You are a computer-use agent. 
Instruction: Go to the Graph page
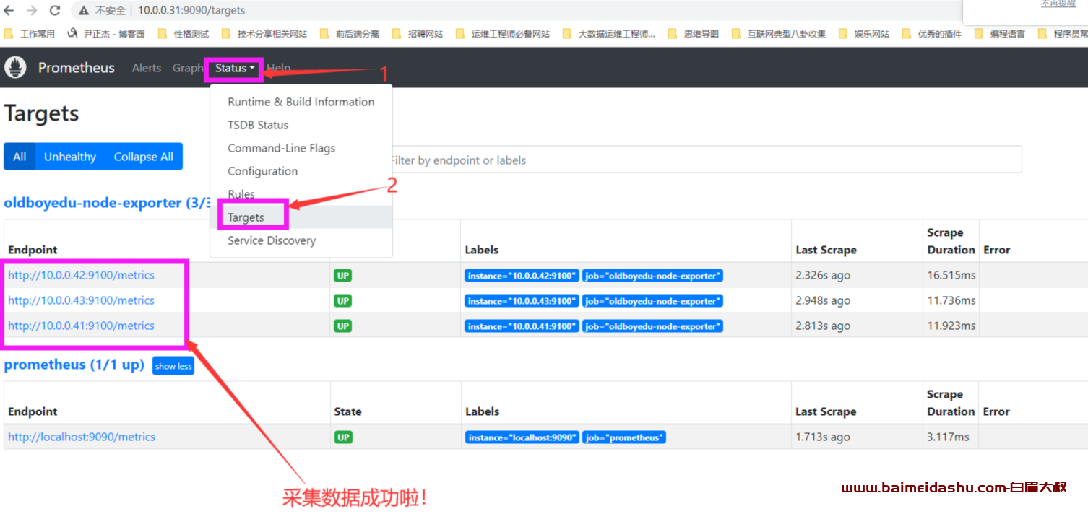(x=187, y=68)
